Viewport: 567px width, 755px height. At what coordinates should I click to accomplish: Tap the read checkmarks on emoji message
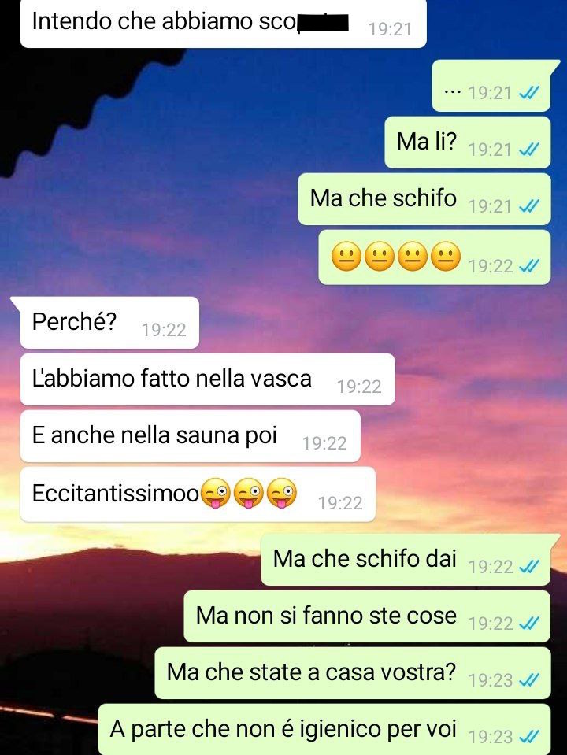point(528,265)
